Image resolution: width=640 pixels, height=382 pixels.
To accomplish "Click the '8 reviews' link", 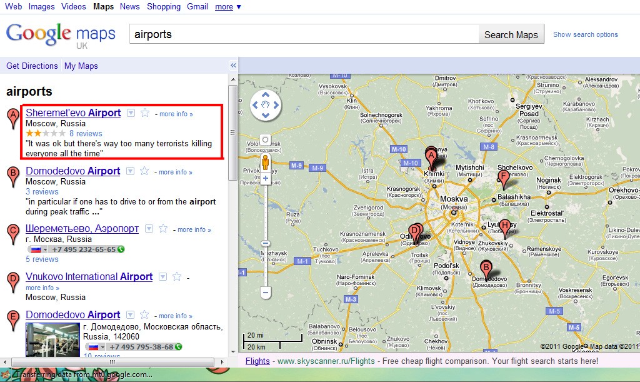I will (86, 133).
